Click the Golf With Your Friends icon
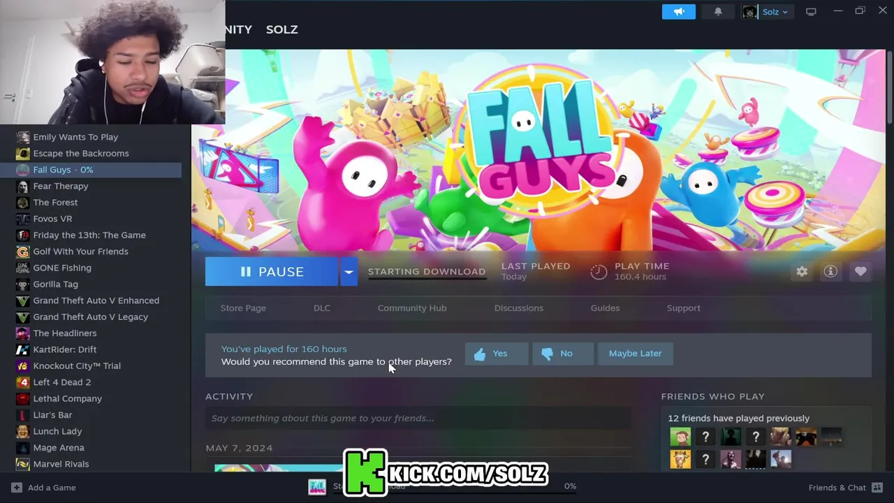The height and width of the screenshot is (503, 894). tap(22, 251)
